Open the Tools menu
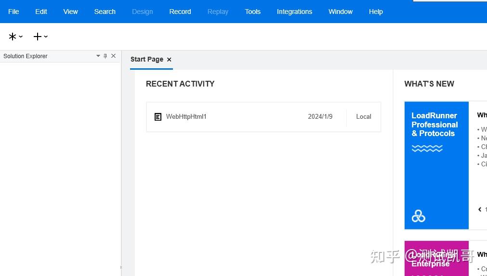This screenshot has width=487, height=276. [252, 12]
